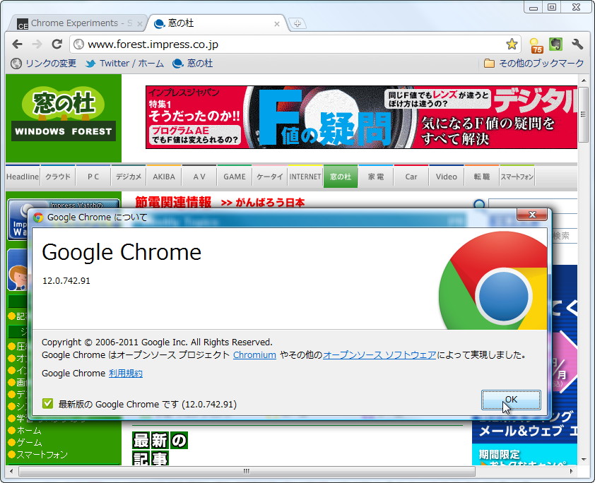Clip the page with the Evernote extension icon

click(556, 44)
